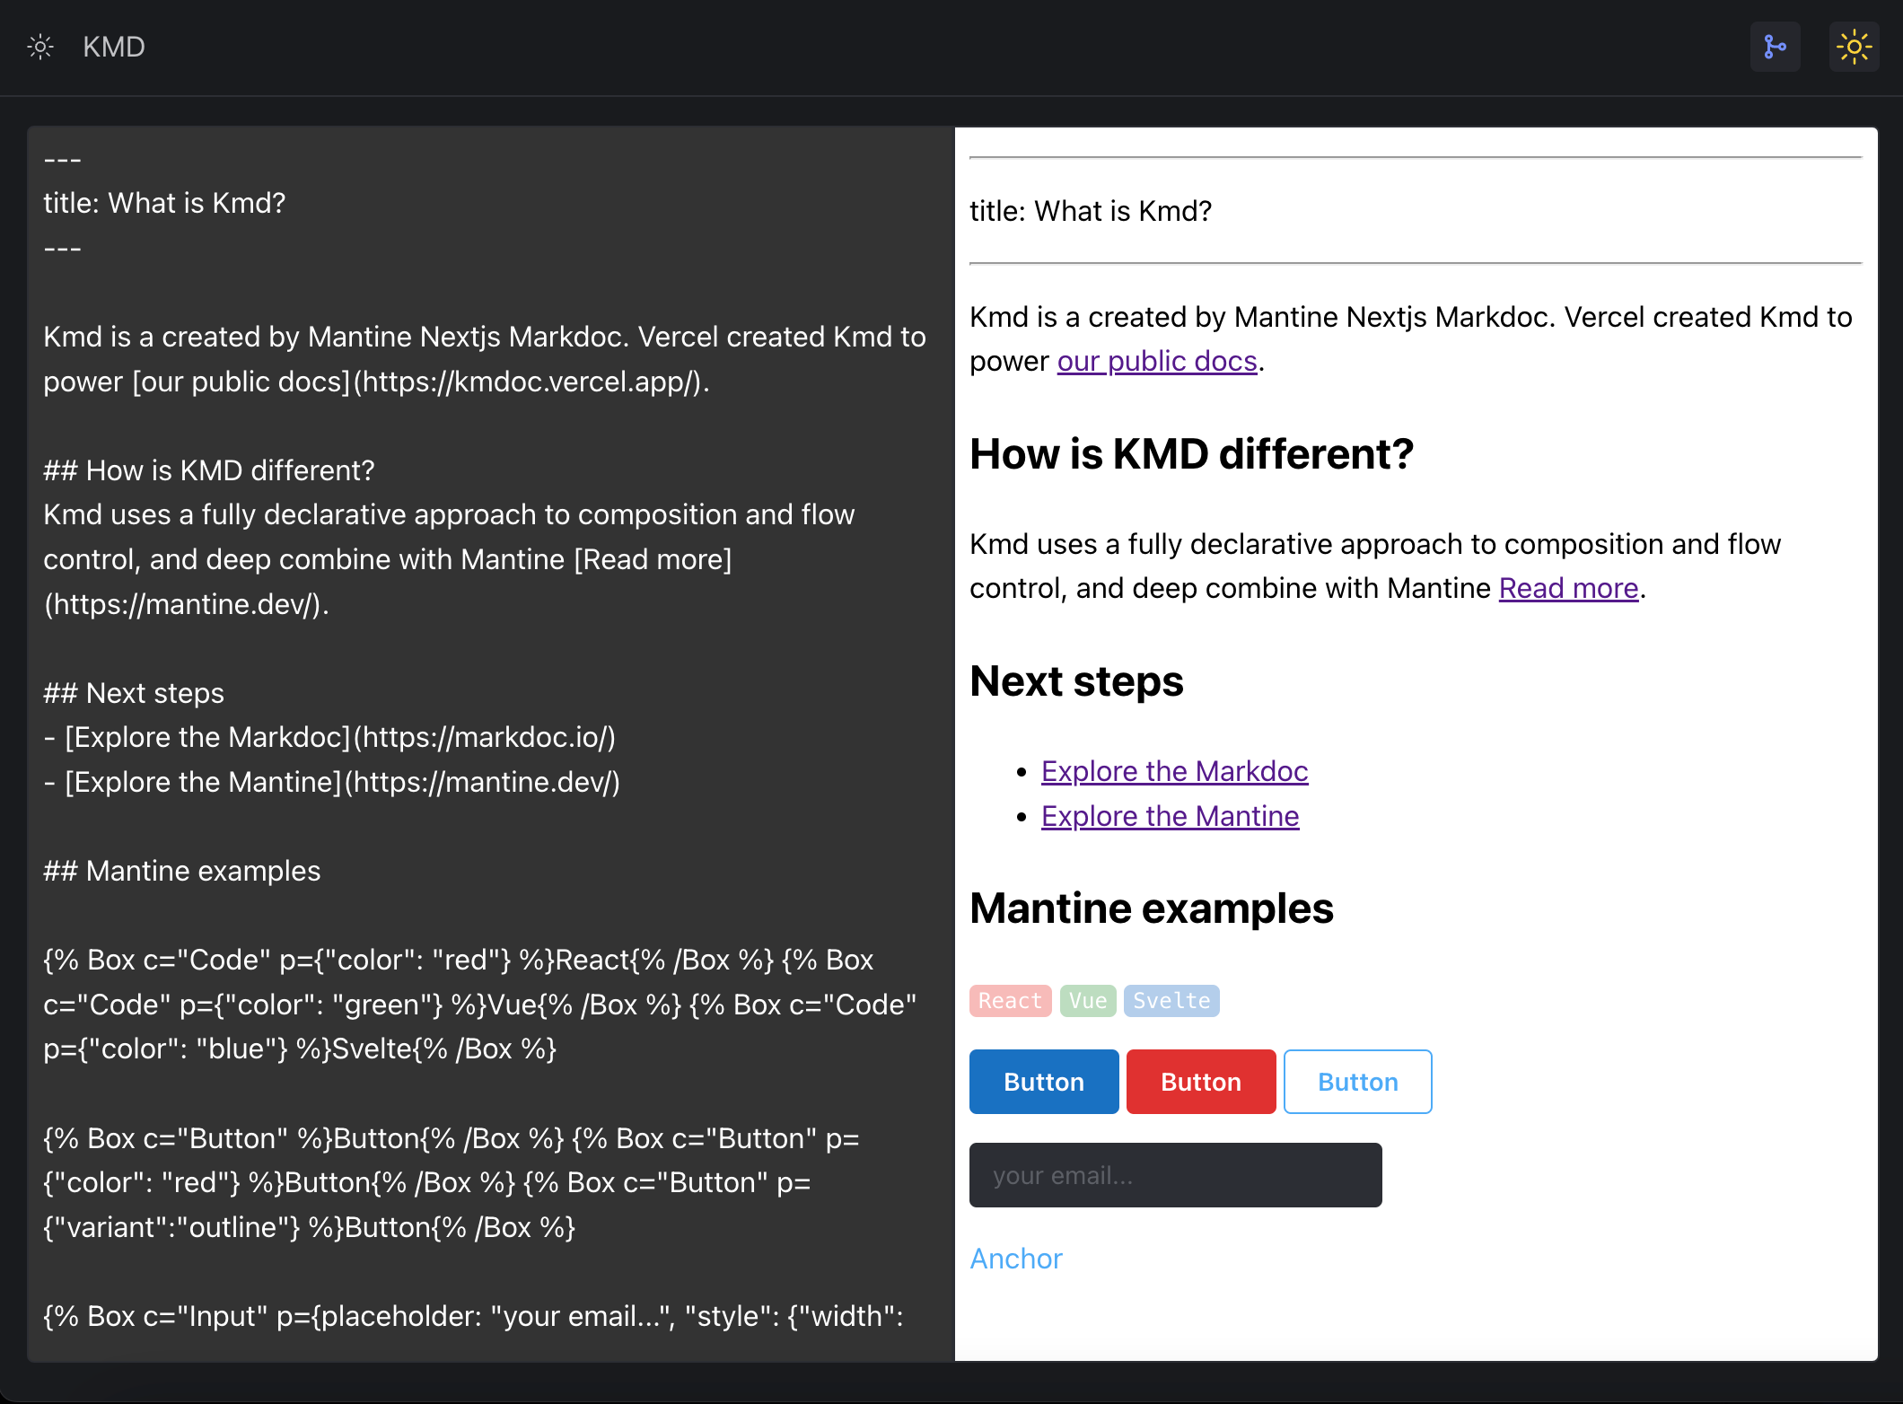
Task: Open the git branch source icon
Action: click(x=1775, y=47)
